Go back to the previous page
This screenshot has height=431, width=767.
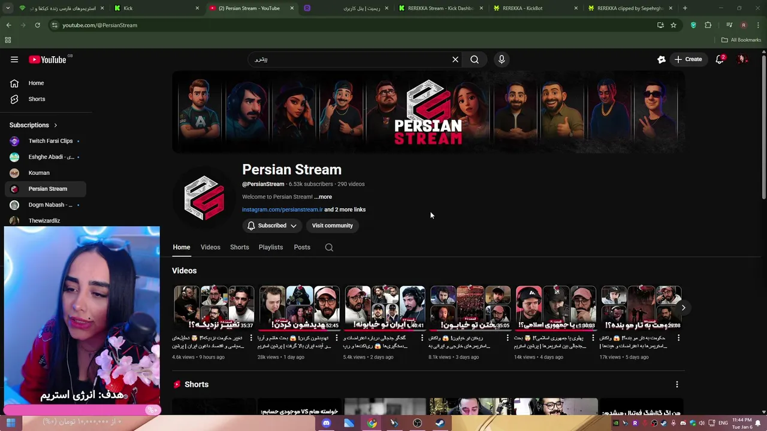(x=8, y=25)
